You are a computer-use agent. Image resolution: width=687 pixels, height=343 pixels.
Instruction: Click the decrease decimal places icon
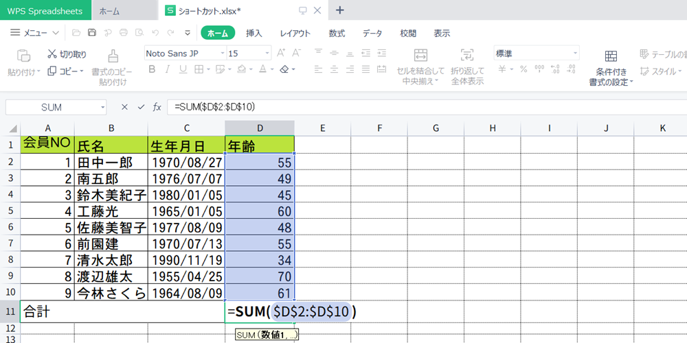(571, 69)
